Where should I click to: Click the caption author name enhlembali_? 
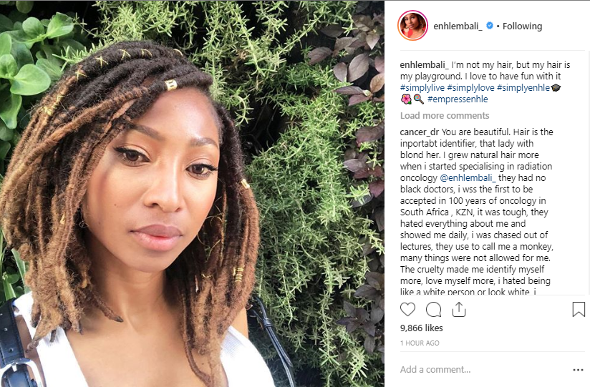[424, 64]
